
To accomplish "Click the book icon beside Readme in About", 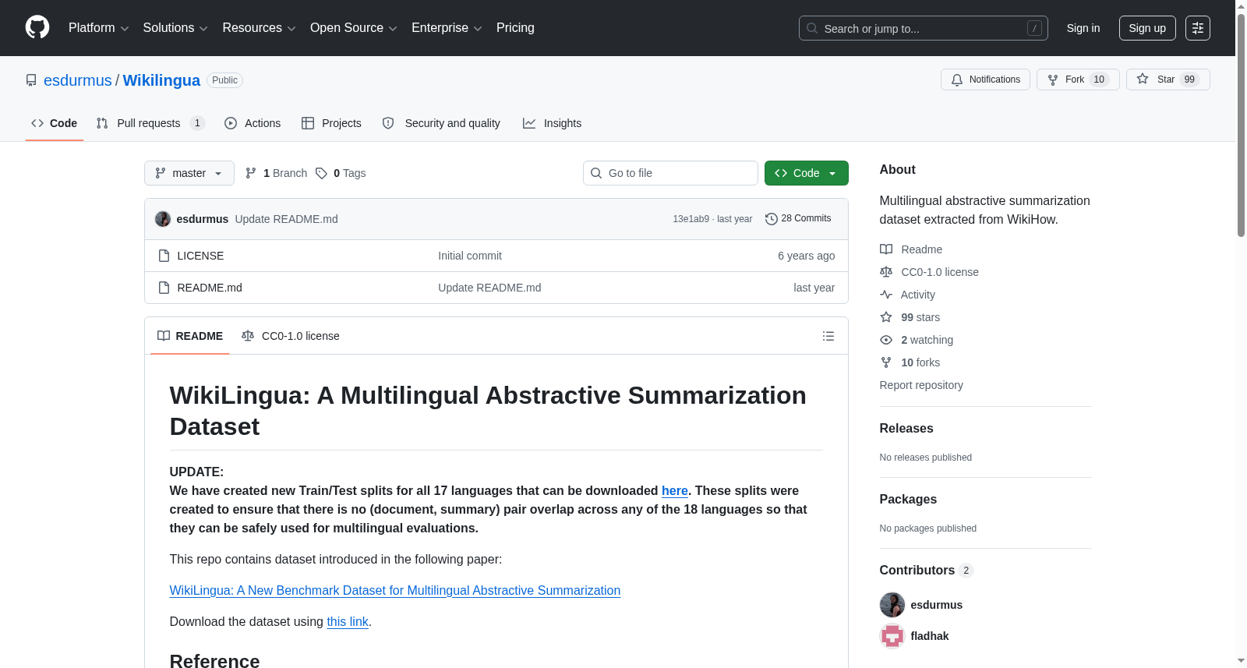I will point(886,249).
